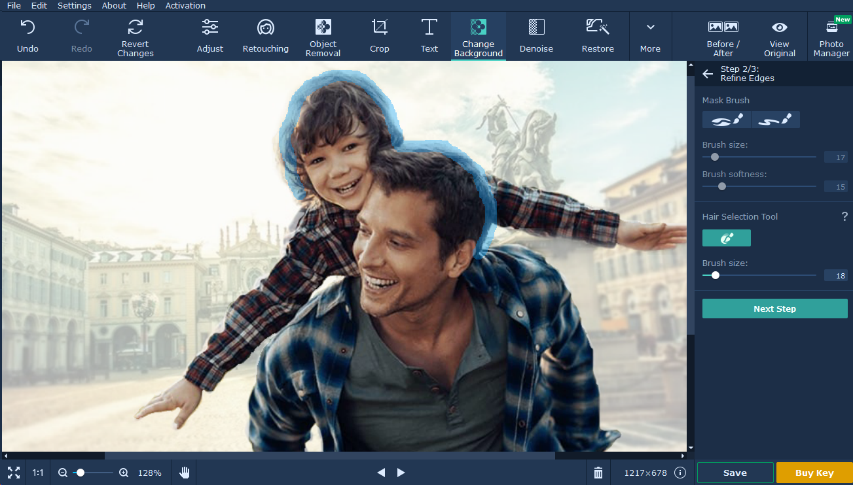Click the 128% zoom percentage text
Image resolution: width=853 pixels, height=485 pixels.
click(x=149, y=473)
